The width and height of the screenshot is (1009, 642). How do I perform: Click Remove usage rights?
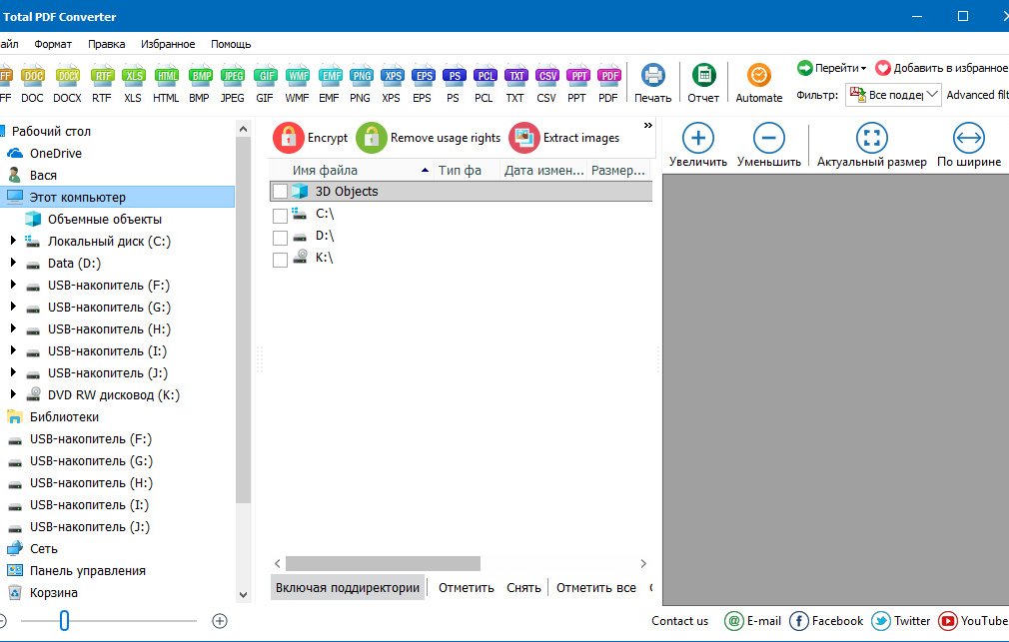point(429,138)
